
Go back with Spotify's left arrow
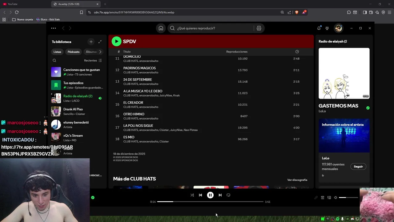[x=63, y=28]
